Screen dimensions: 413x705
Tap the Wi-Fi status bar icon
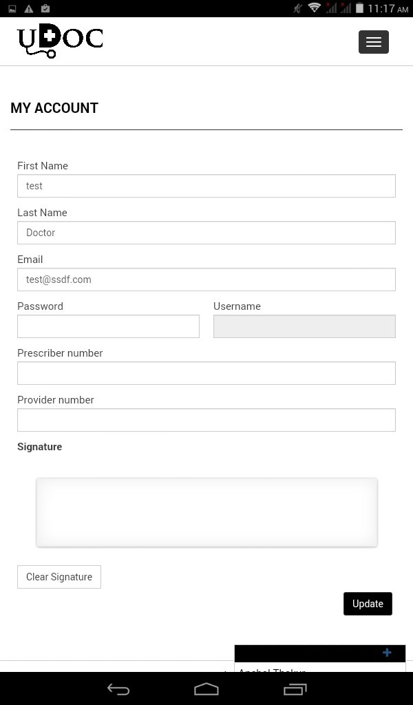click(x=315, y=8)
